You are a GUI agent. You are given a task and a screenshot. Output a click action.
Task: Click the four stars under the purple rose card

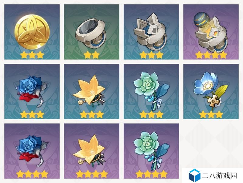pyautogui.click(x=32, y=174)
